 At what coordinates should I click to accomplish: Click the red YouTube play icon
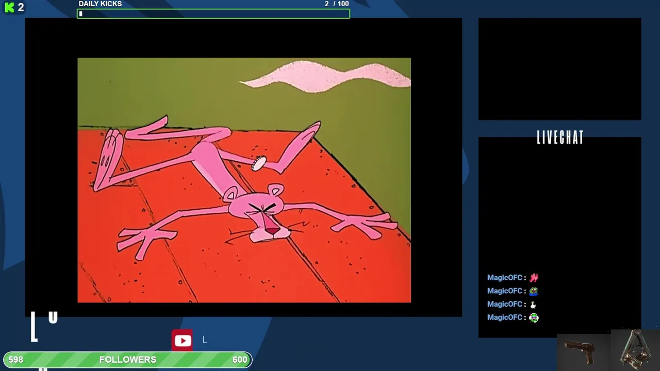coord(183,340)
